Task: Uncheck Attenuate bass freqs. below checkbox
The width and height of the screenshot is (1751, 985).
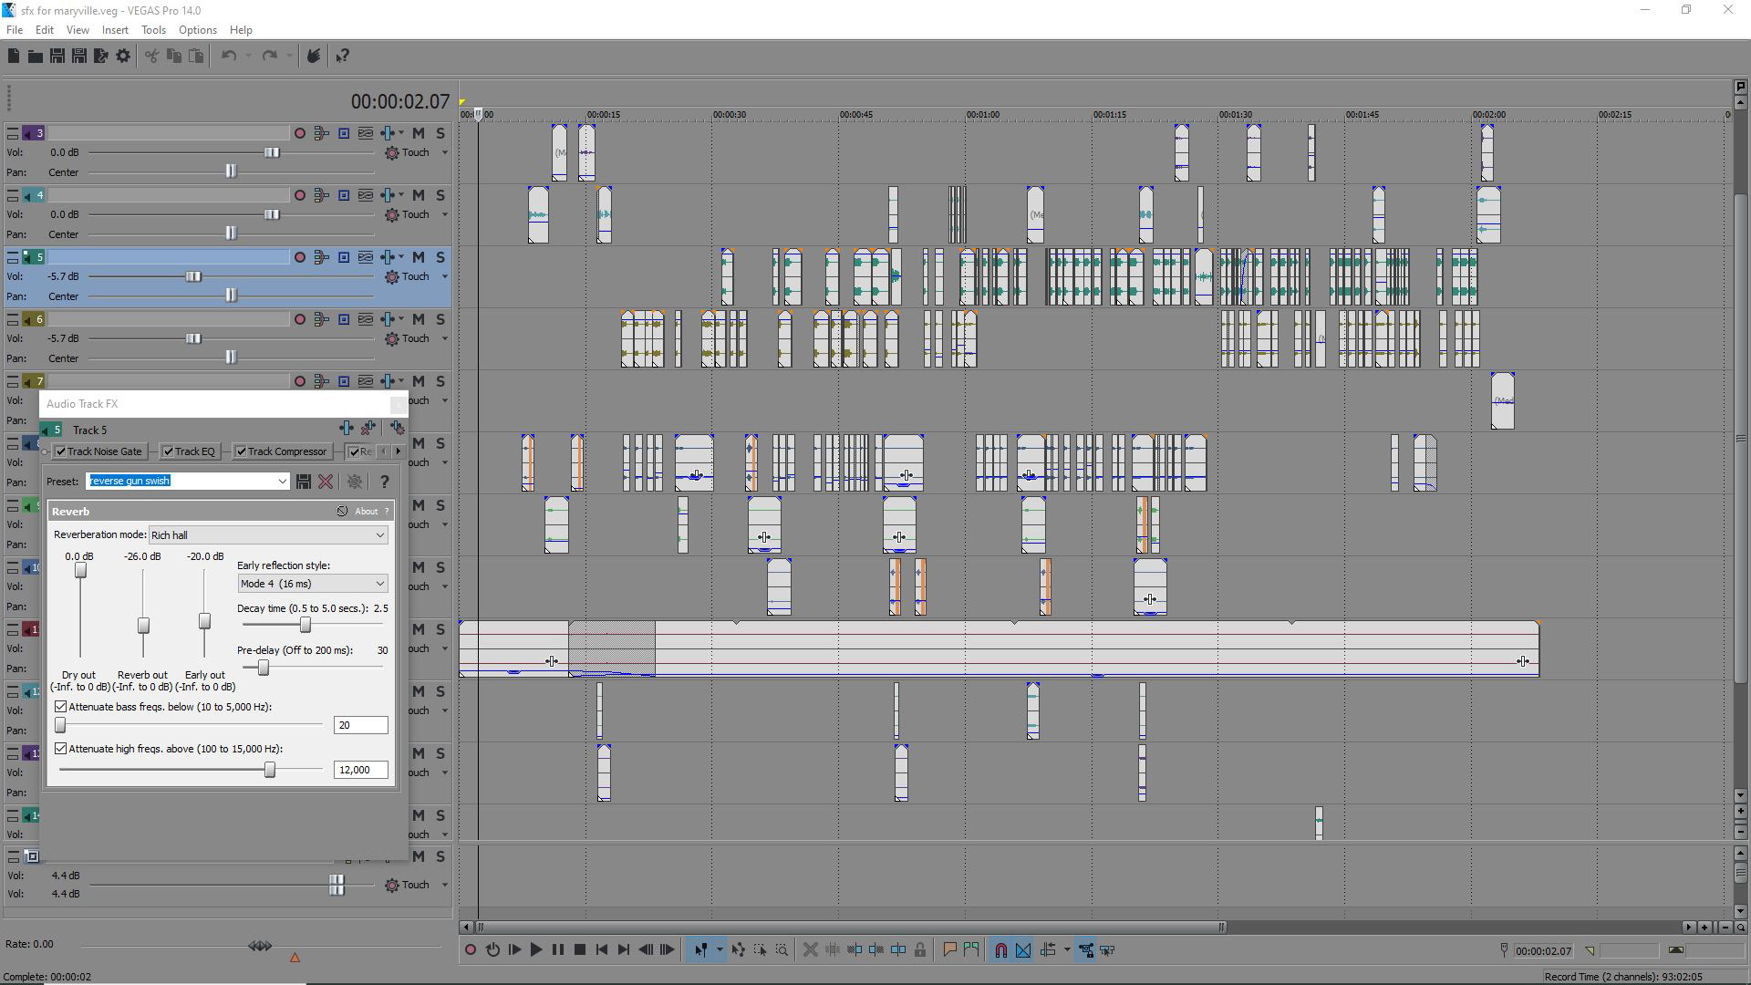Action: [61, 707]
